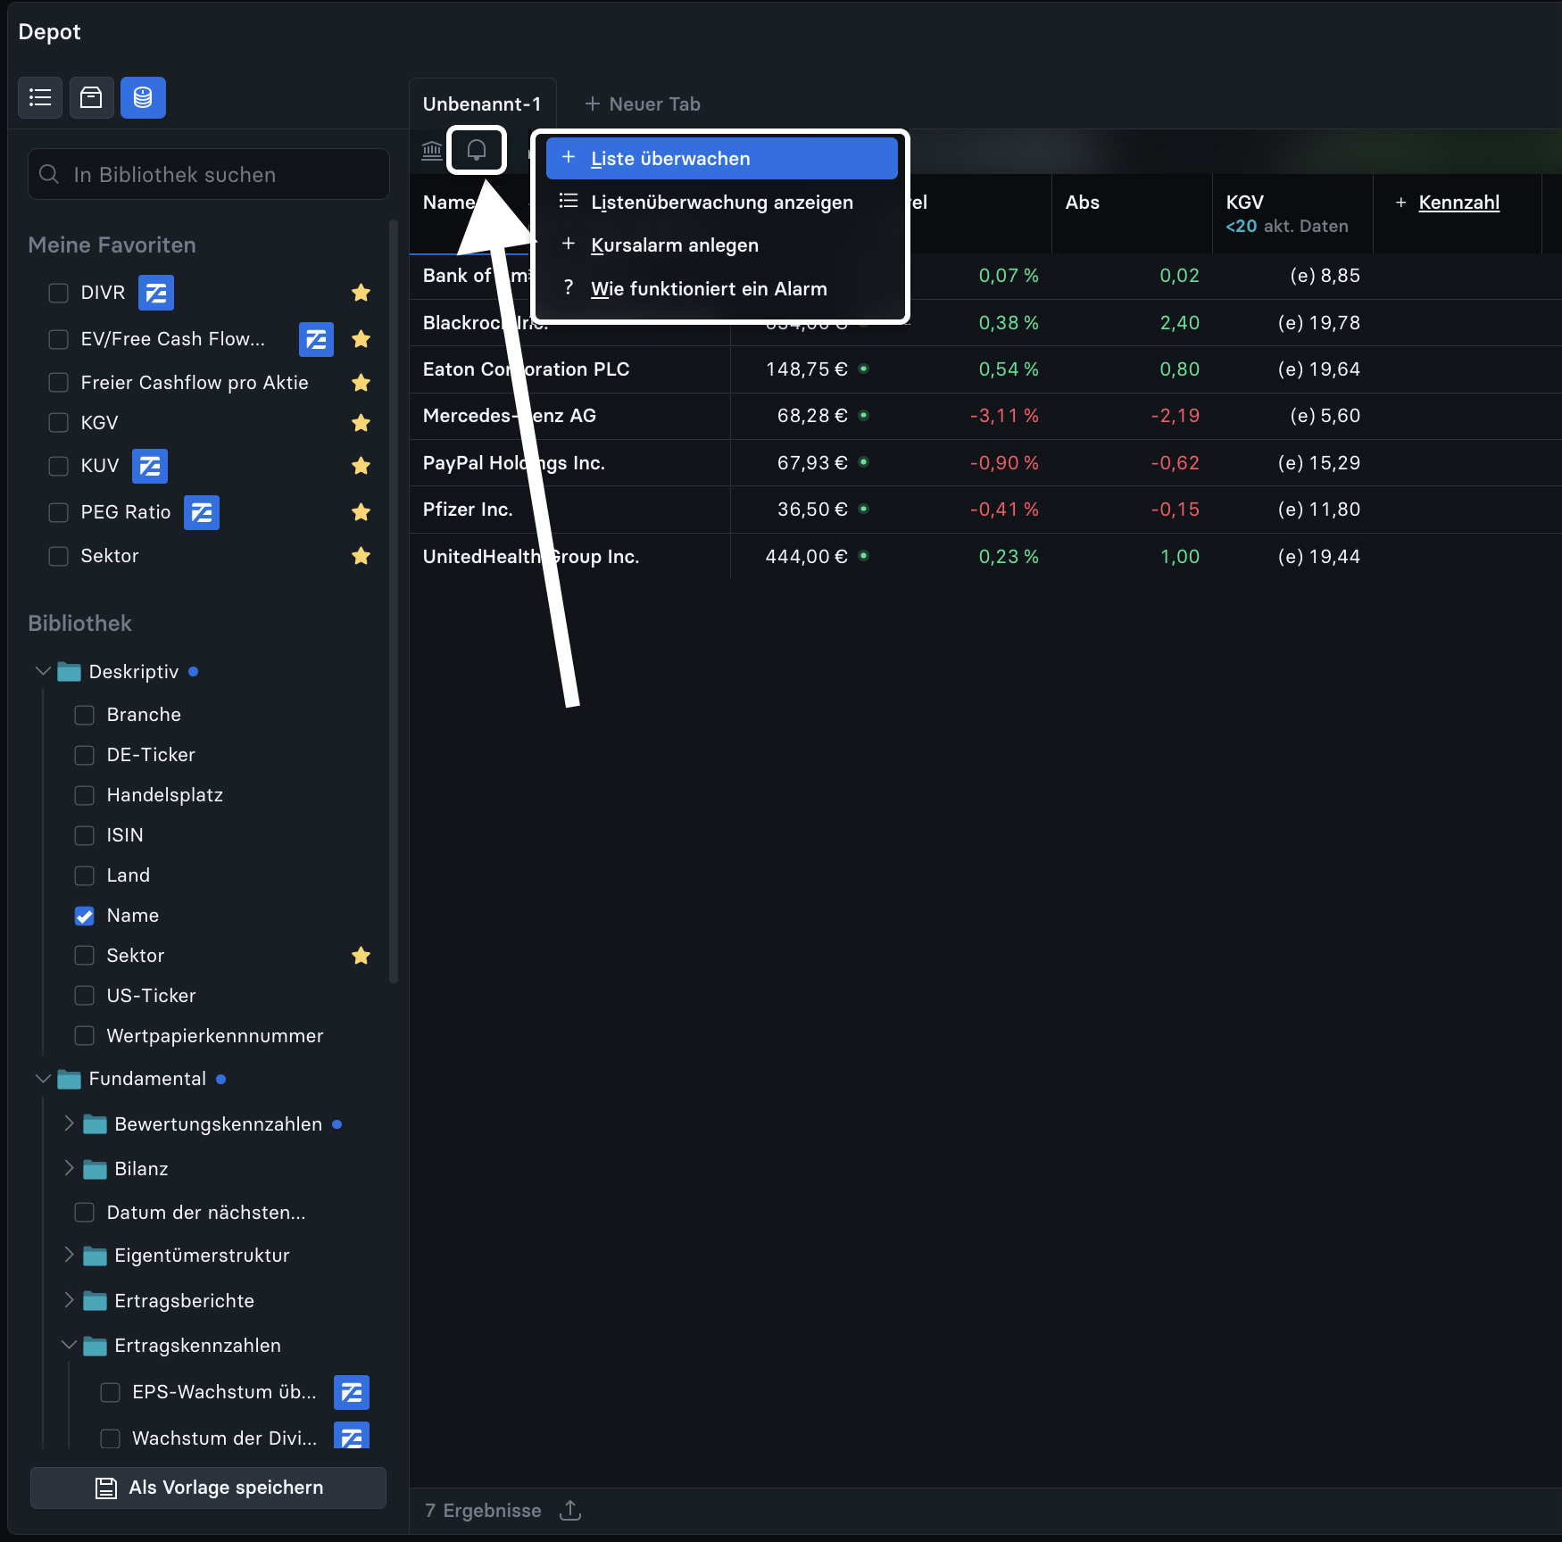Expand the Bewertungskennzahlen folder
This screenshot has width=1562, height=1542.
point(69,1123)
